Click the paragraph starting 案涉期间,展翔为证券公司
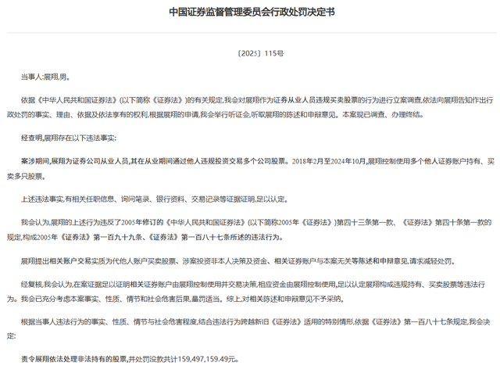Image resolution: width=500 pixels, height=366 pixels. pos(251,169)
